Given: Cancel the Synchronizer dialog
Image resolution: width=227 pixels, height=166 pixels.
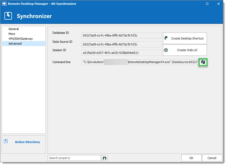Looking at the screenshot, I should point(212,158).
